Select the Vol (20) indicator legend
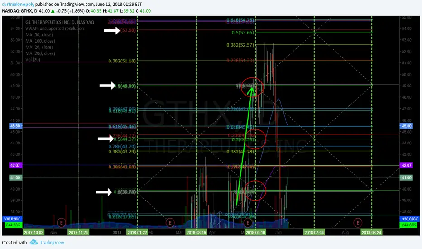The width and height of the screenshot is (422, 249). point(33,59)
